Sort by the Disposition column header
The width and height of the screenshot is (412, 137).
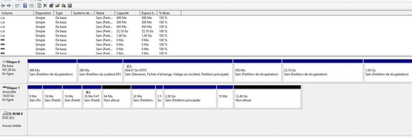[44, 13]
